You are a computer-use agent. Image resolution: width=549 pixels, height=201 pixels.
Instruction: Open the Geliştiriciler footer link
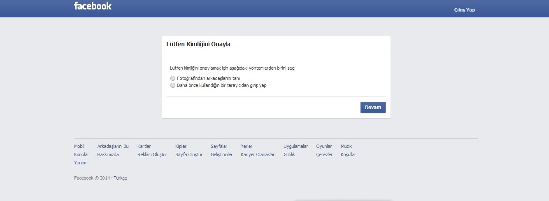pos(221,154)
